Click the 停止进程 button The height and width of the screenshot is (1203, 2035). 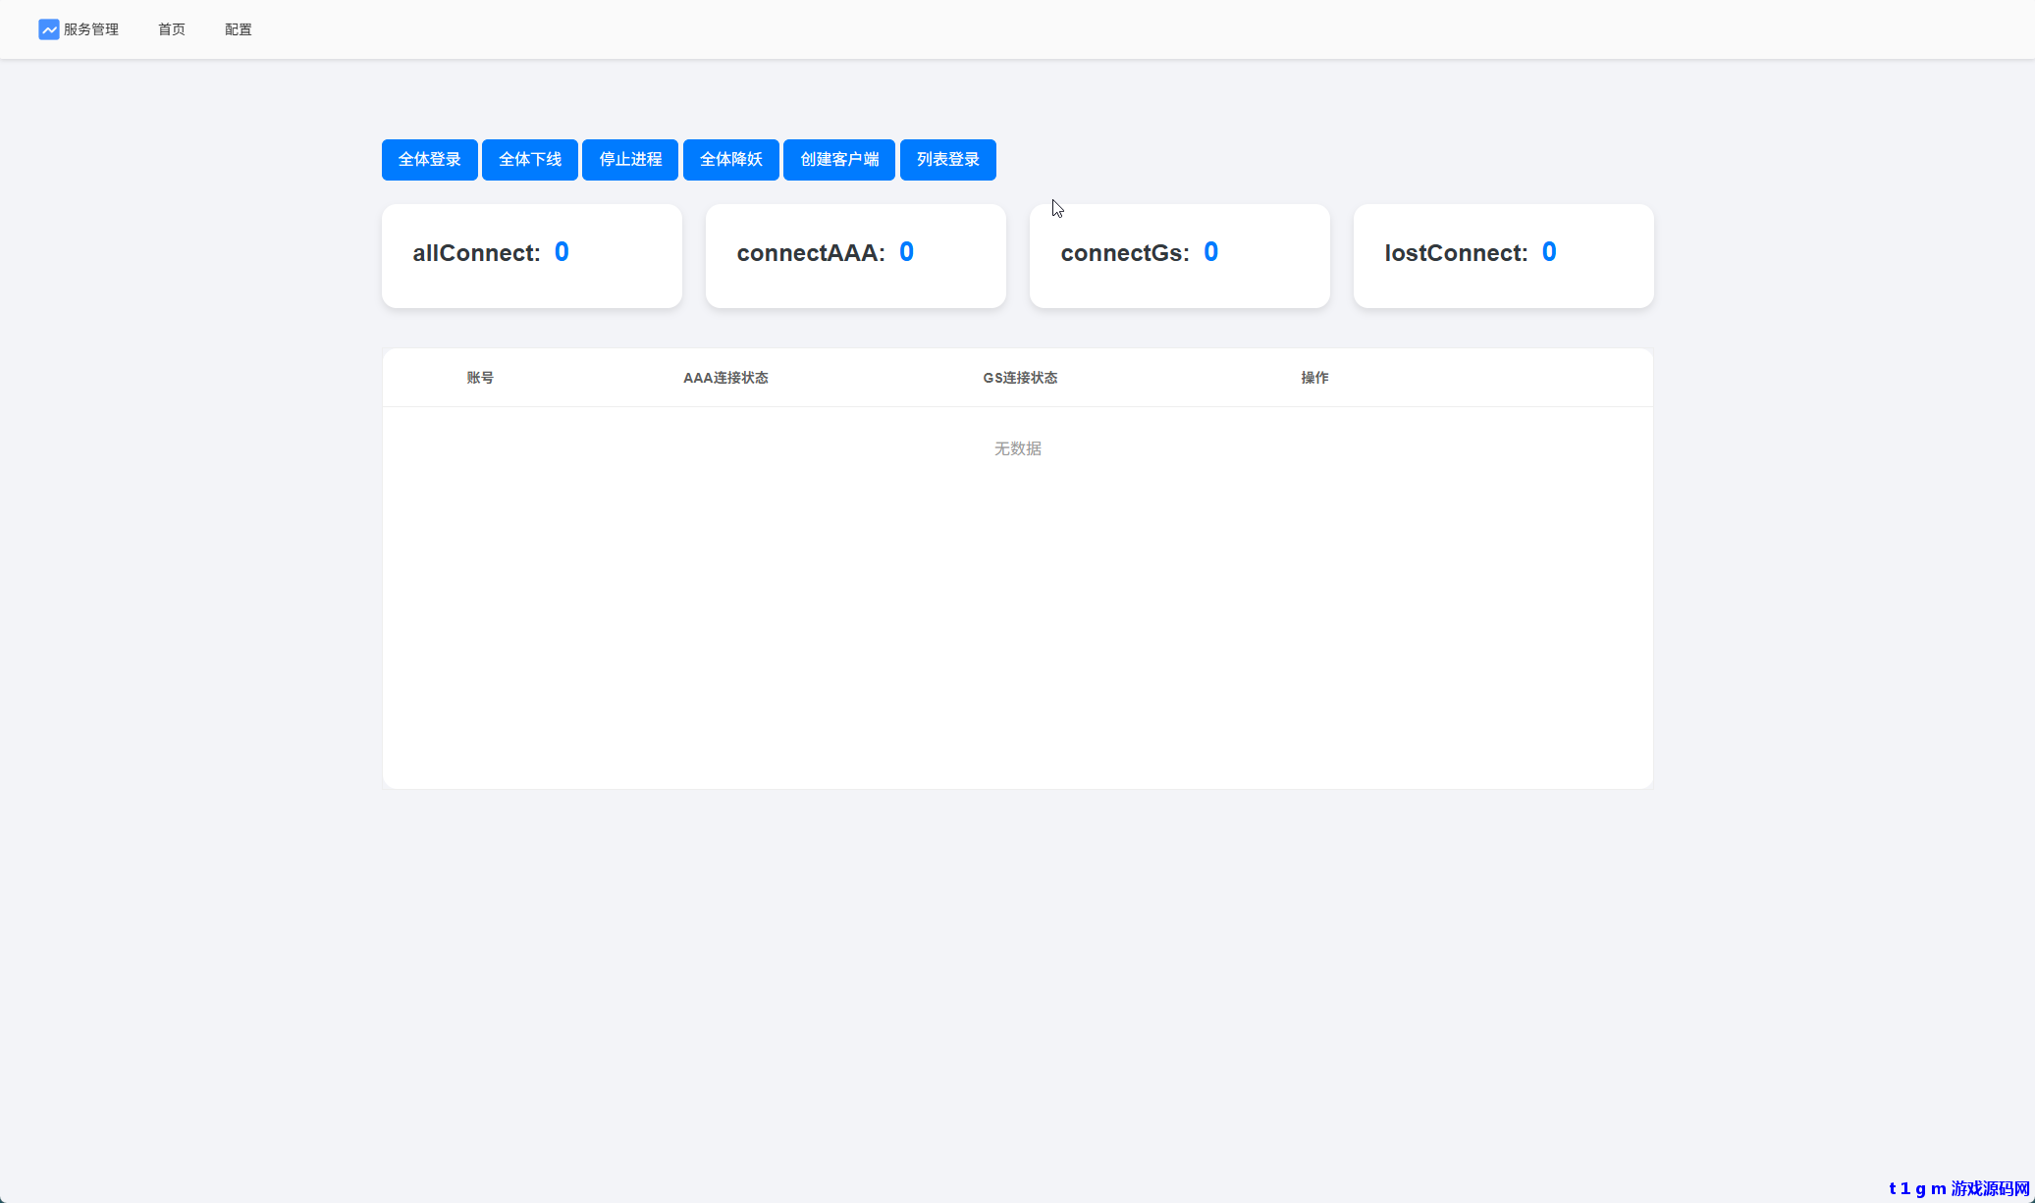click(x=630, y=160)
